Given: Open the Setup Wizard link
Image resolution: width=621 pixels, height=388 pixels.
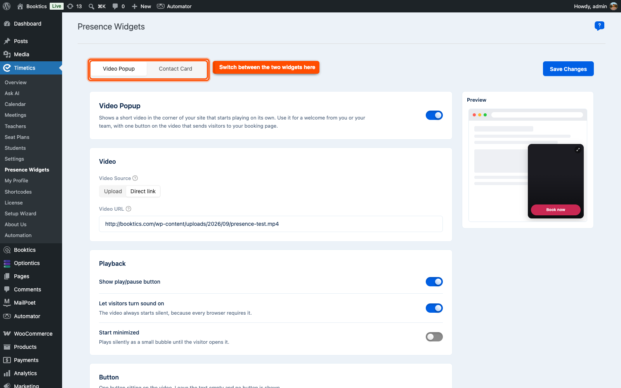Looking at the screenshot, I should coord(20,213).
